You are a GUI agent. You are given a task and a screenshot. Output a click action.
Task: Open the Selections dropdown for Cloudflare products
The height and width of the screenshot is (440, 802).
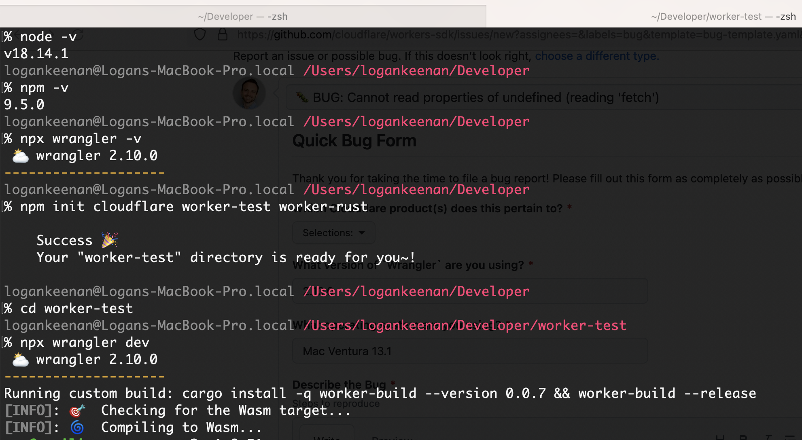(x=328, y=233)
